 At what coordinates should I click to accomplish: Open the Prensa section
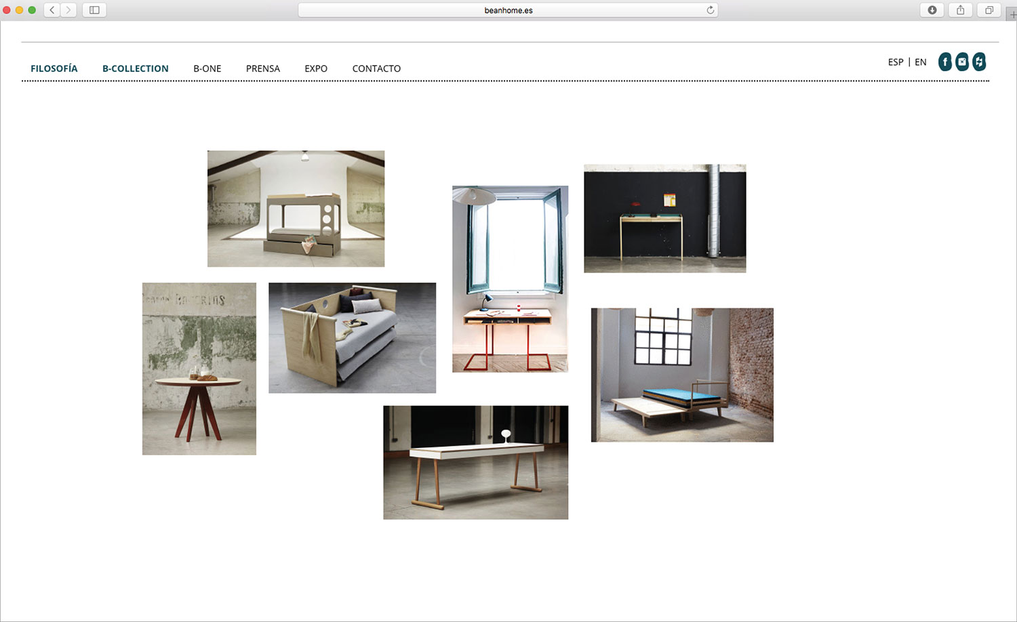[263, 68]
